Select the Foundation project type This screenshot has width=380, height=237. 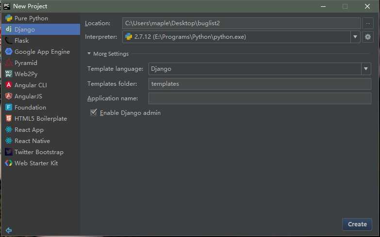point(41,107)
